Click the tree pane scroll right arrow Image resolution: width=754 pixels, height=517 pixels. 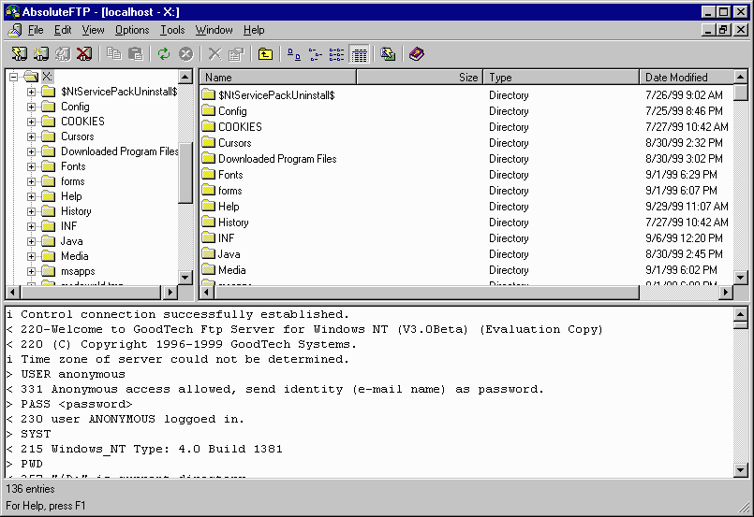coord(170,292)
